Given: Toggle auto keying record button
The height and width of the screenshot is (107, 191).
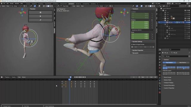Looking at the screenshot, I should [70, 77].
